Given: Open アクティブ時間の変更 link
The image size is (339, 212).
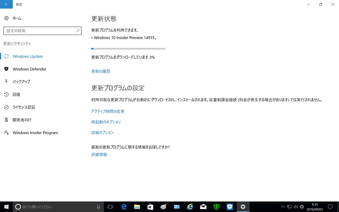Looking at the screenshot, I should [x=108, y=111].
